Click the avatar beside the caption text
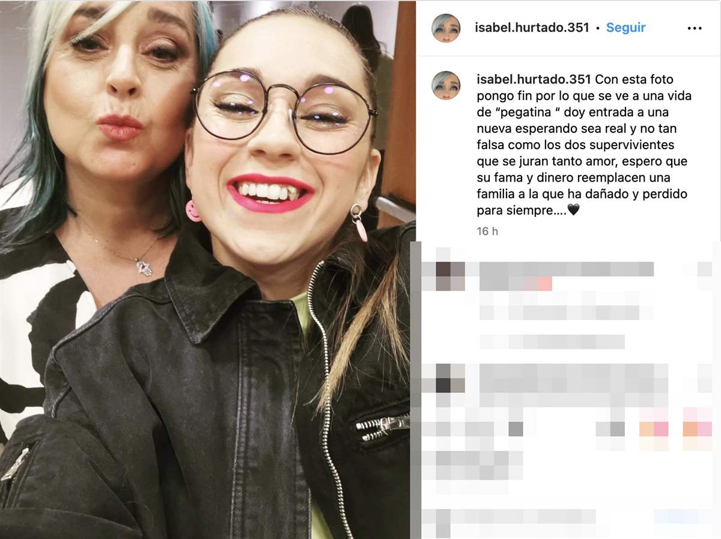This screenshot has width=721, height=539. 446,85
